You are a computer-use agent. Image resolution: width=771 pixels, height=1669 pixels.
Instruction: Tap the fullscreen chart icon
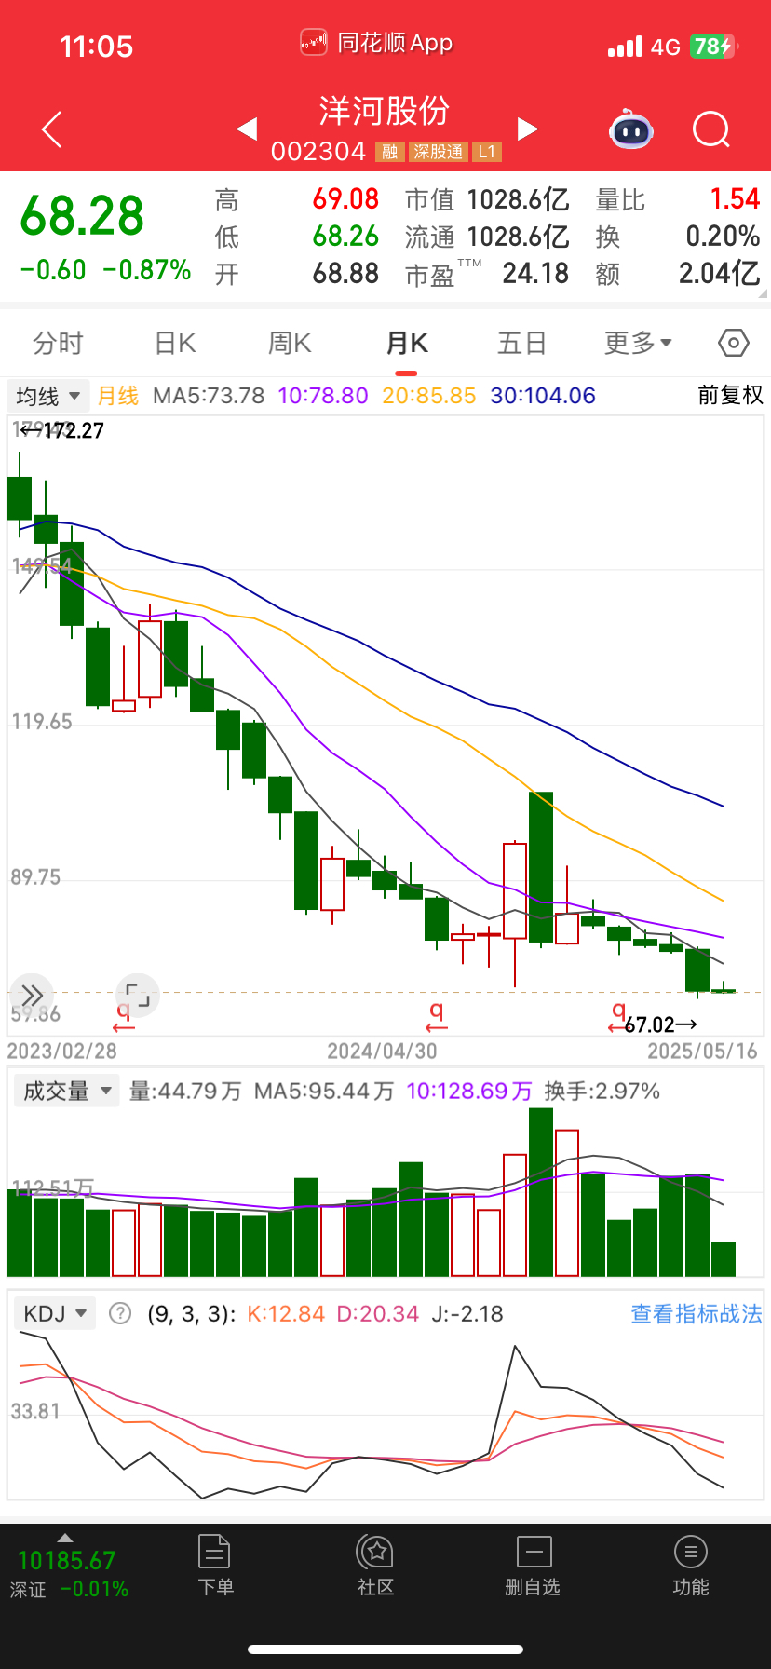(x=138, y=995)
